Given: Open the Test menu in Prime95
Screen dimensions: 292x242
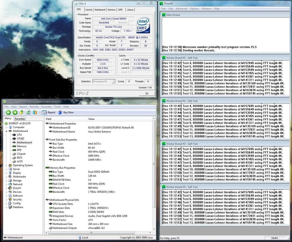Looking at the screenshot, I should 163,9.
